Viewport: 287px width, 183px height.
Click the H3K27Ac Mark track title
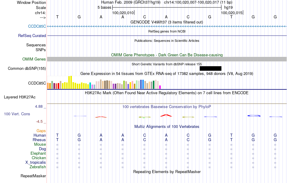click(x=166, y=93)
